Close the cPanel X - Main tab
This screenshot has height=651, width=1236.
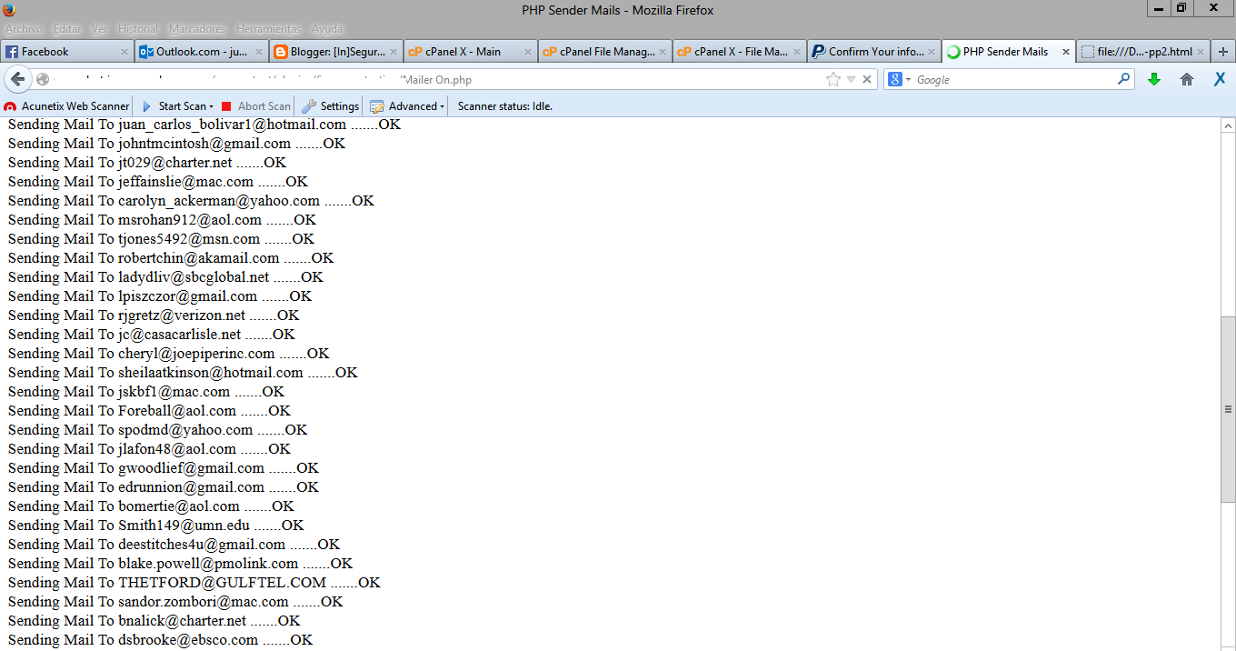[x=528, y=52]
